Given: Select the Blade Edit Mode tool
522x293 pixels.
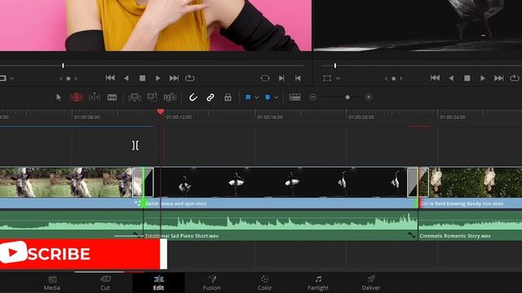Looking at the screenshot, I should 112,98.
